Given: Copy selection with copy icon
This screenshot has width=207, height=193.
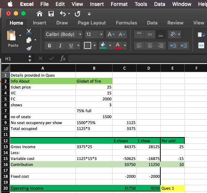Looking at the screenshot, I should pyautogui.click(x=29, y=40).
